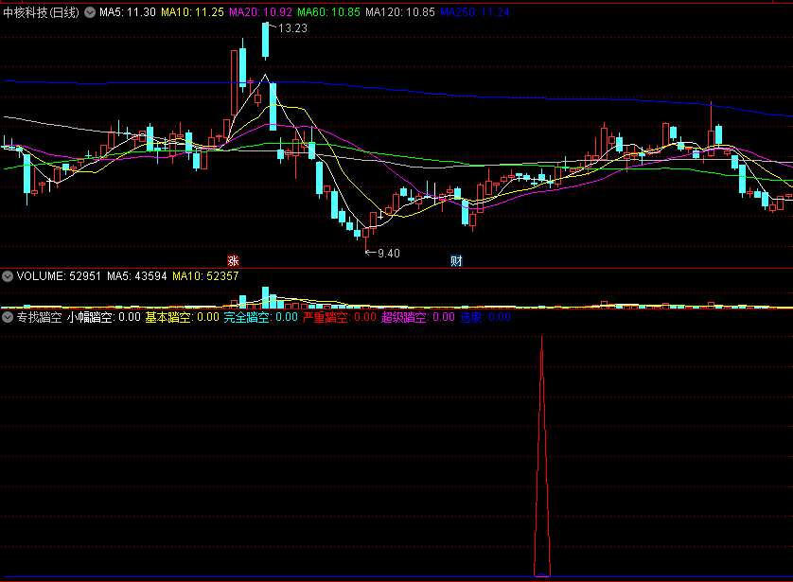
Task: Click the 9.40 low price annotation
Action: click(388, 254)
